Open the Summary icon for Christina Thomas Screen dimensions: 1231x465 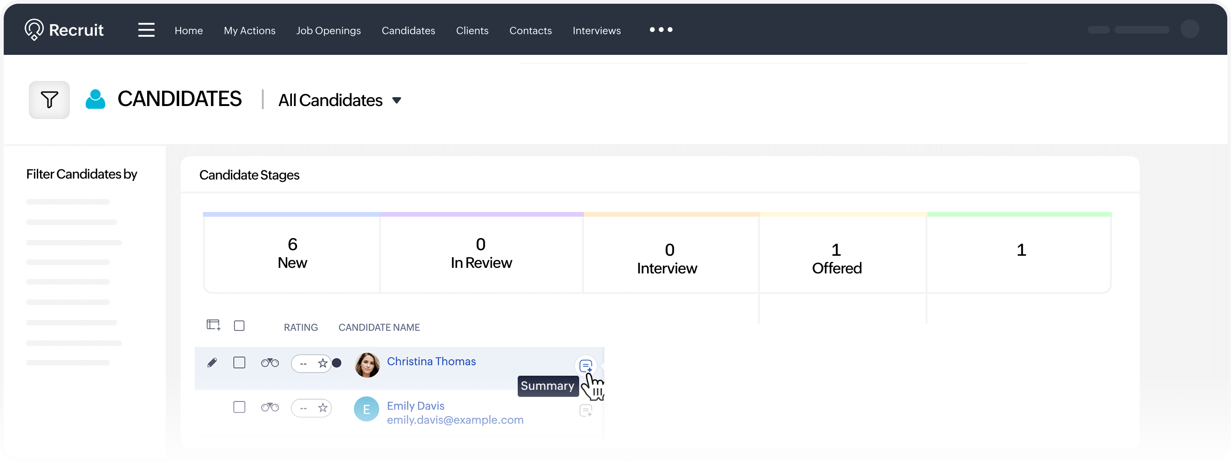pos(586,365)
